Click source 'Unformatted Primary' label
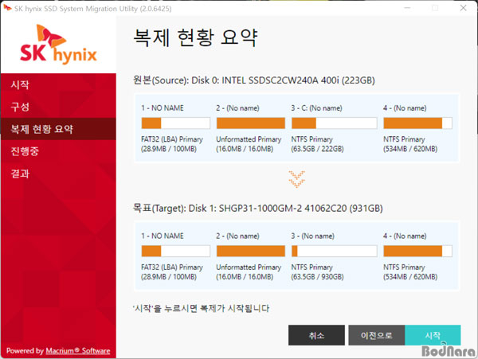The width and height of the screenshot is (478, 359). 249,139
